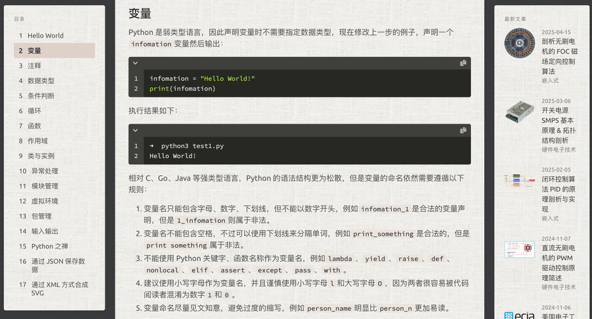Click the "最新文章" sidebar heading
Viewport: 592px width, 319px height.
[515, 19]
